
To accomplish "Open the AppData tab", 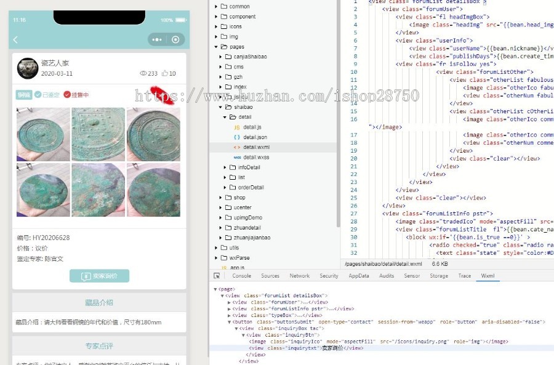I will coord(359,276).
